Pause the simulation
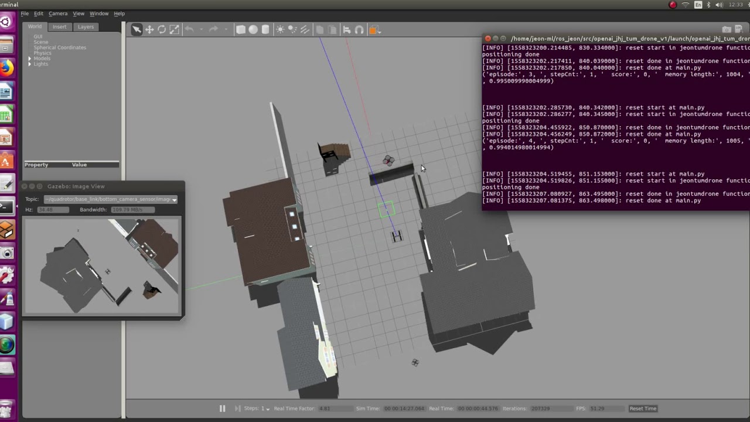750x422 pixels. 222,409
